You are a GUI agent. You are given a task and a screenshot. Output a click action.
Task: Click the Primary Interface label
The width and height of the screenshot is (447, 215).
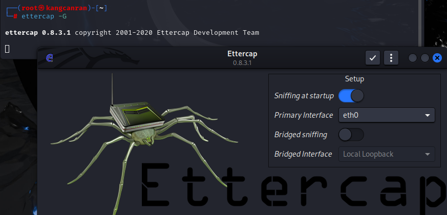[x=303, y=115]
